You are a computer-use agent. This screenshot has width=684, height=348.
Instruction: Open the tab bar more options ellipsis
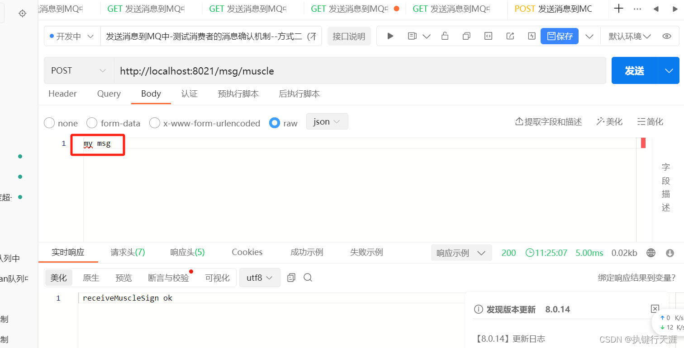(x=637, y=9)
